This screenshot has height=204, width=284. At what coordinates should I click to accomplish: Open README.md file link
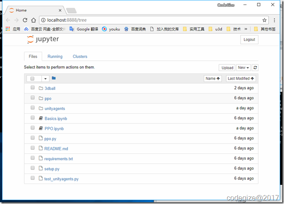coord(56,149)
